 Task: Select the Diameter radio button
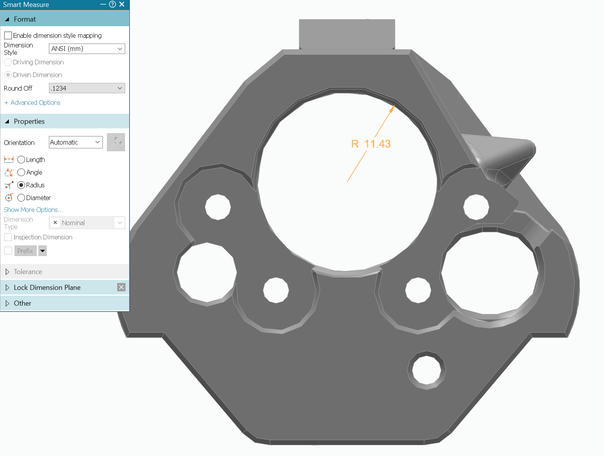coord(21,198)
